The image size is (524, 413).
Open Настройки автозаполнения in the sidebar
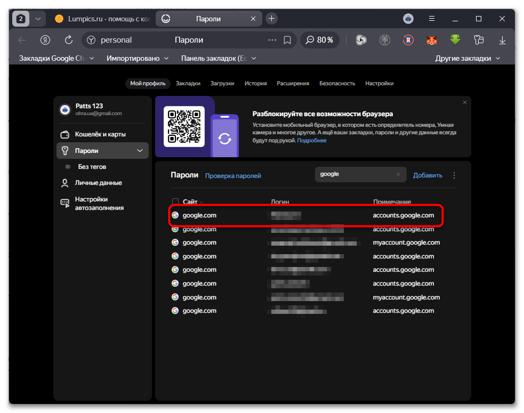(102, 204)
